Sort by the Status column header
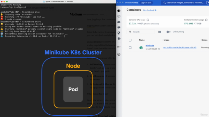Screen dimensions: 209x117 point(204,40)
